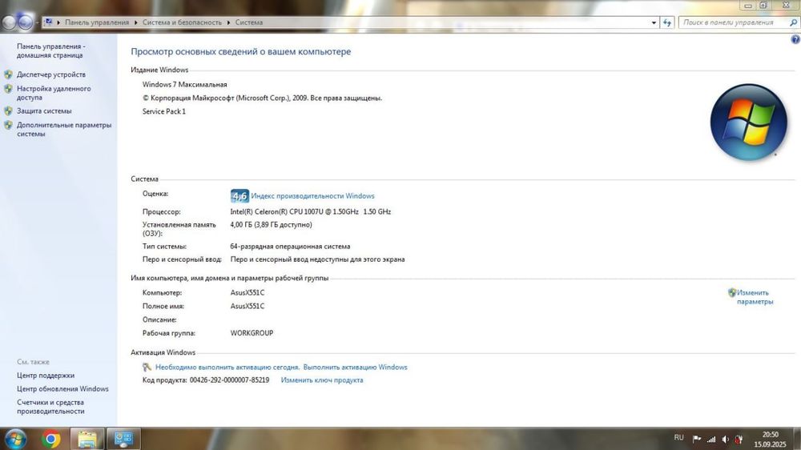Click network signal tray icon

pyautogui.click(x=711, y=439)
